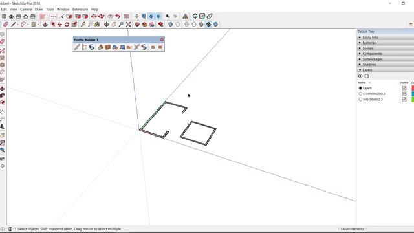Select the Tape Measure tool in top toolbar
This screenshot has width=414, height=233.
(x=83, y=25)
